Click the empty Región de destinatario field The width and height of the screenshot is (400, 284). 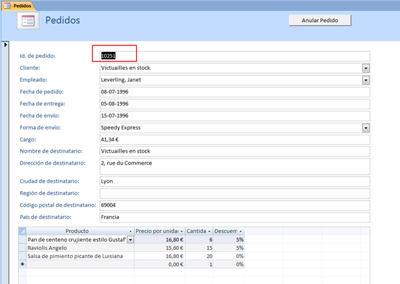click(233, 193)
